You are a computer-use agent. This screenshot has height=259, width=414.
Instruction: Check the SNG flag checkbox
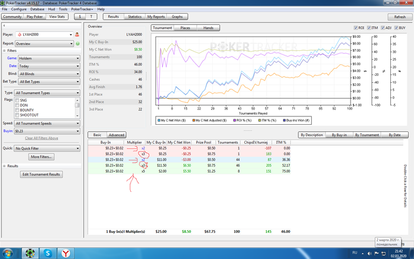click(17, 101)
